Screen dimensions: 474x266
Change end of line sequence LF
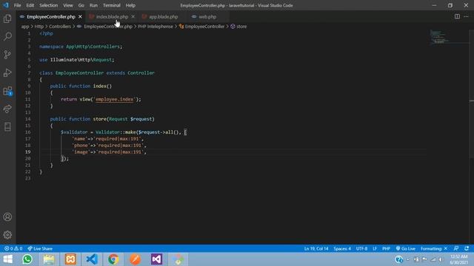coord(375,248)
